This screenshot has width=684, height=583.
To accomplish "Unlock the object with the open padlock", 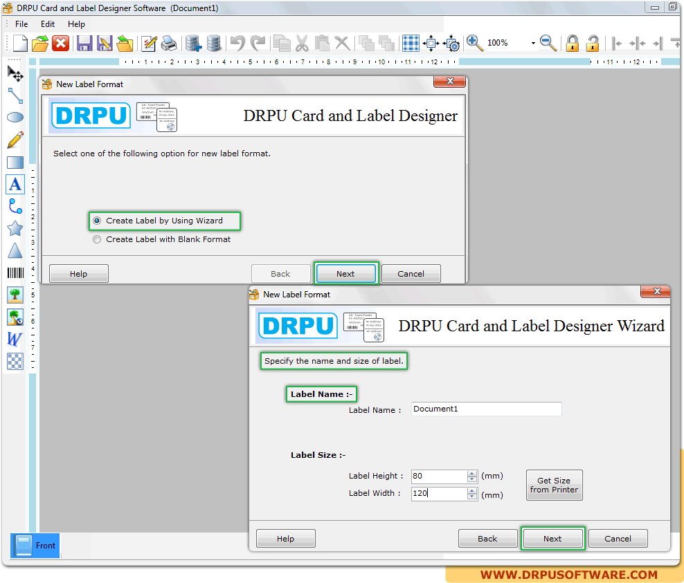I will coord(593,43).
